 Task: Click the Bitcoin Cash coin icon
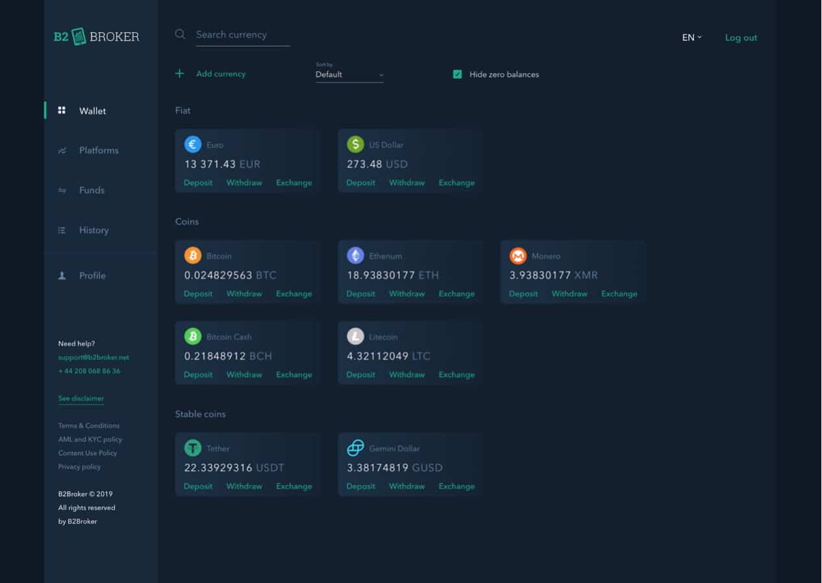[x=193, y=337]
